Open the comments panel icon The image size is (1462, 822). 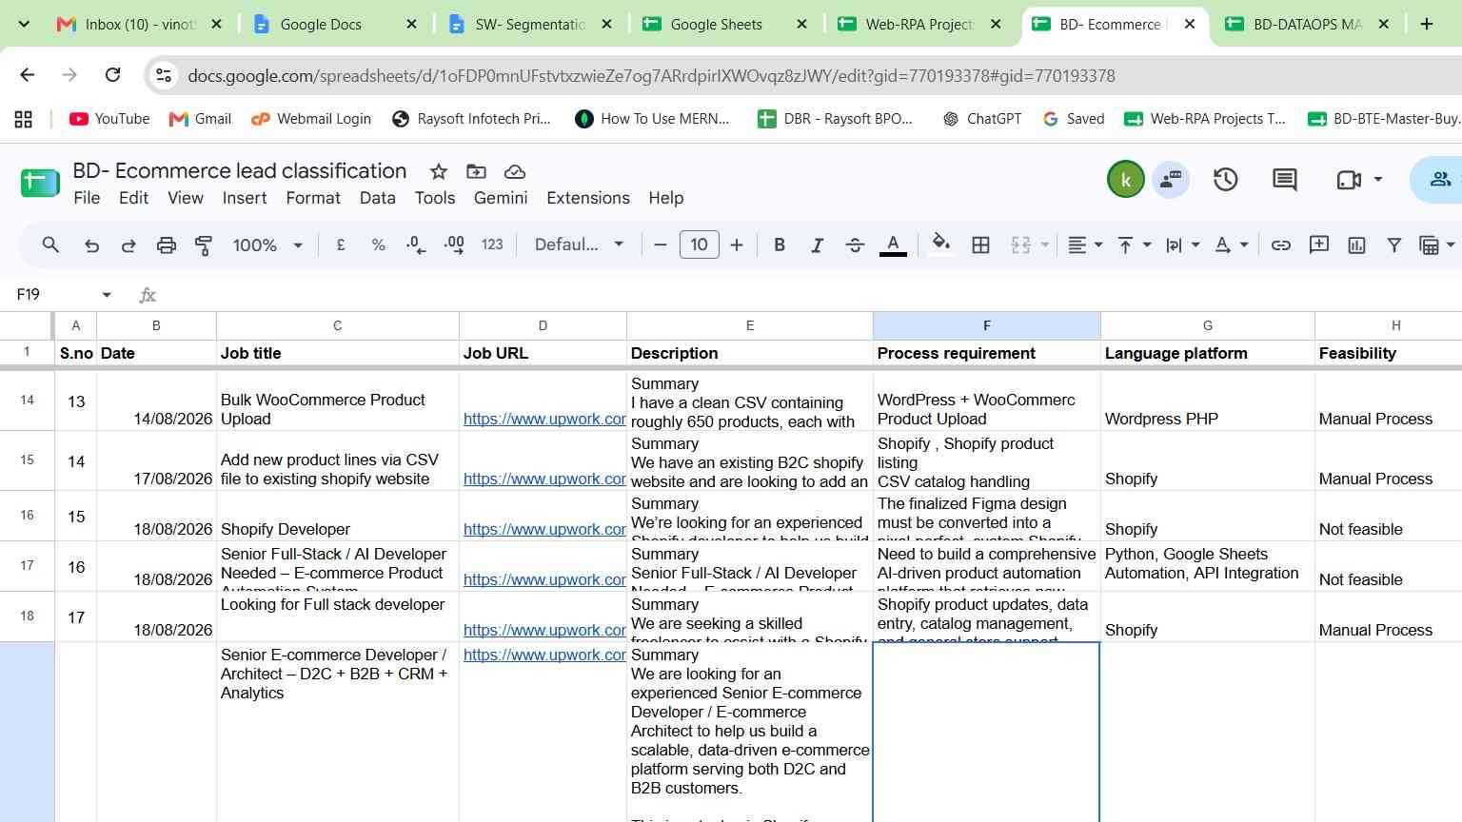(1284, 179)
